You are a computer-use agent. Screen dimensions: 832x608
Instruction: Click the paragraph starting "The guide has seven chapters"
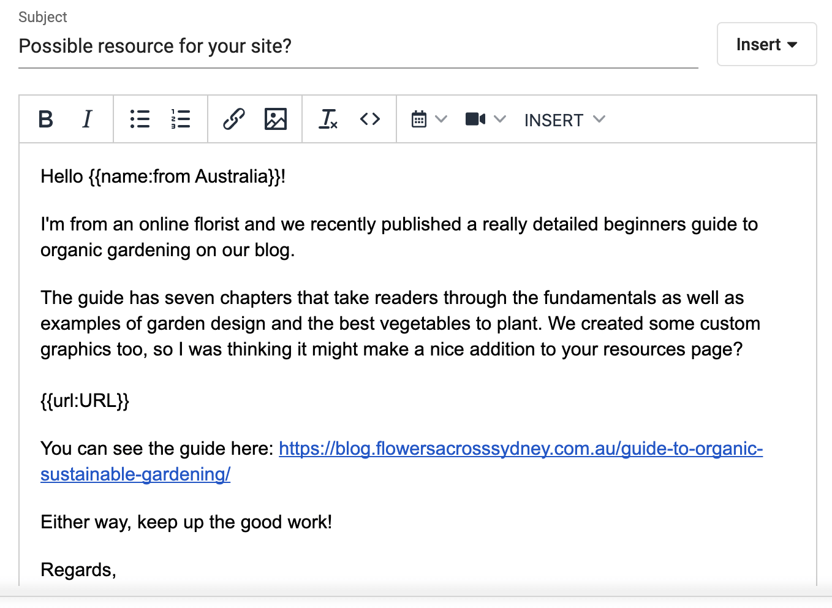(400, 324)
